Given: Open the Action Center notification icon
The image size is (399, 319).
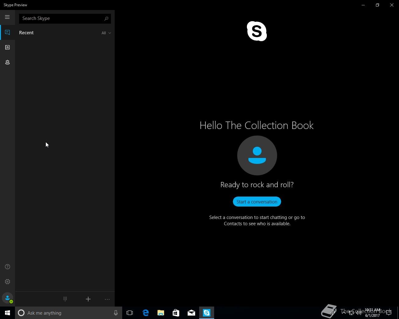Looking at the screenshot, I should click(x=389, y=313).
